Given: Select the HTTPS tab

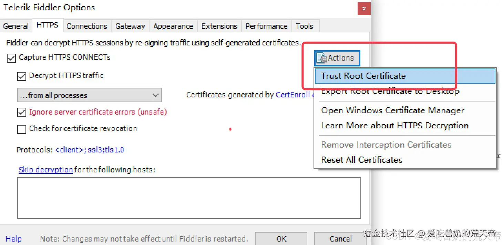Looking at the screenshot, I should [48, 25].
